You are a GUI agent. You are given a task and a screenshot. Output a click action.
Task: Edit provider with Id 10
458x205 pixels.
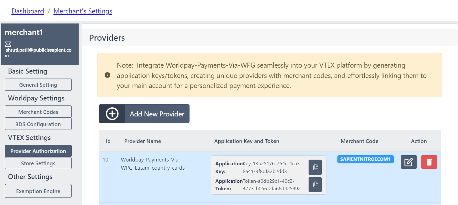pos(409,162)
